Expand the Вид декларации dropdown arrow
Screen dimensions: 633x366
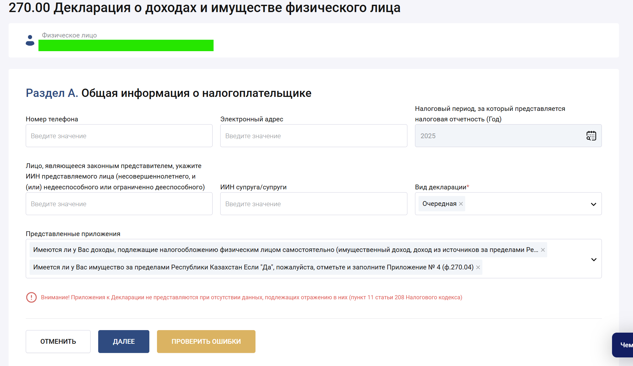[x=593, y=204]
